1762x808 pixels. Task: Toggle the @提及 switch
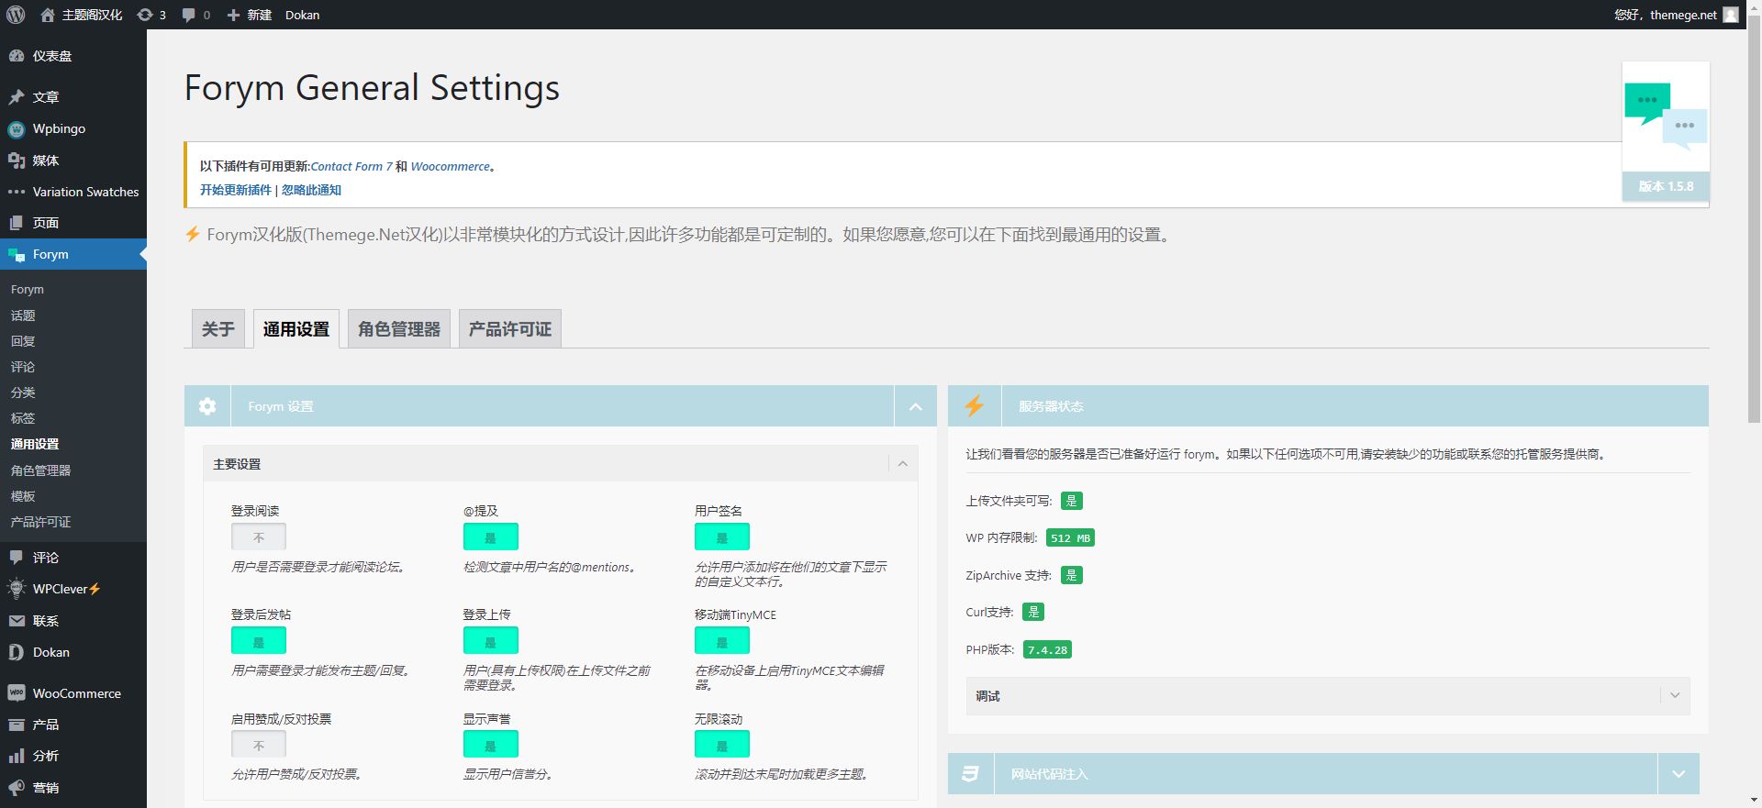[490, 537]
